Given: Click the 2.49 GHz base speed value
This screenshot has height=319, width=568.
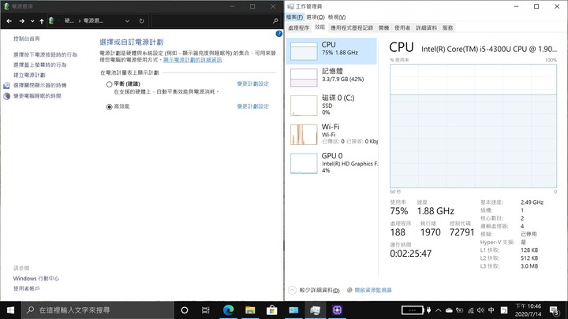Looking at the screenshot, I should pyautogui.click(x=532, y=202).
